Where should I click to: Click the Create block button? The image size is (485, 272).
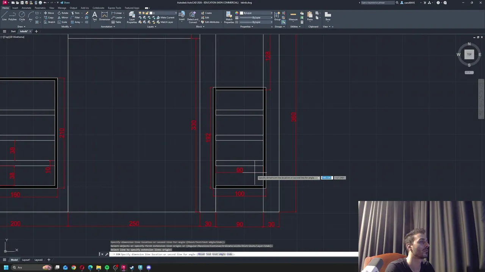click(x=207, y=13)
